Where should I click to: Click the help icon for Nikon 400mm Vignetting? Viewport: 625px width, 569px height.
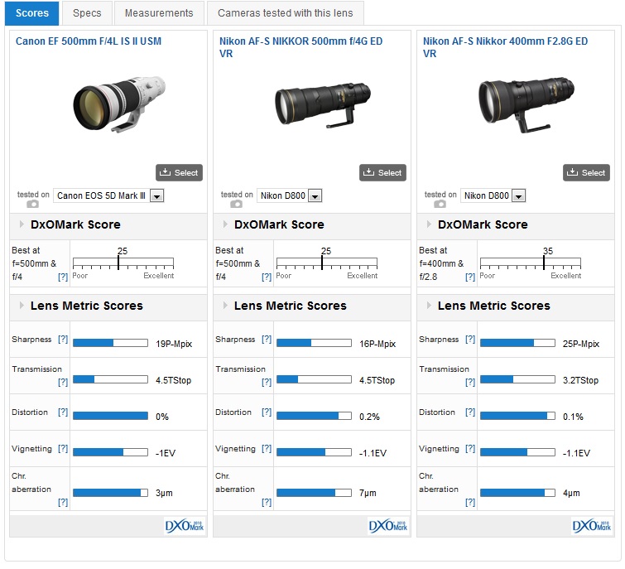(x=470, y=449)
